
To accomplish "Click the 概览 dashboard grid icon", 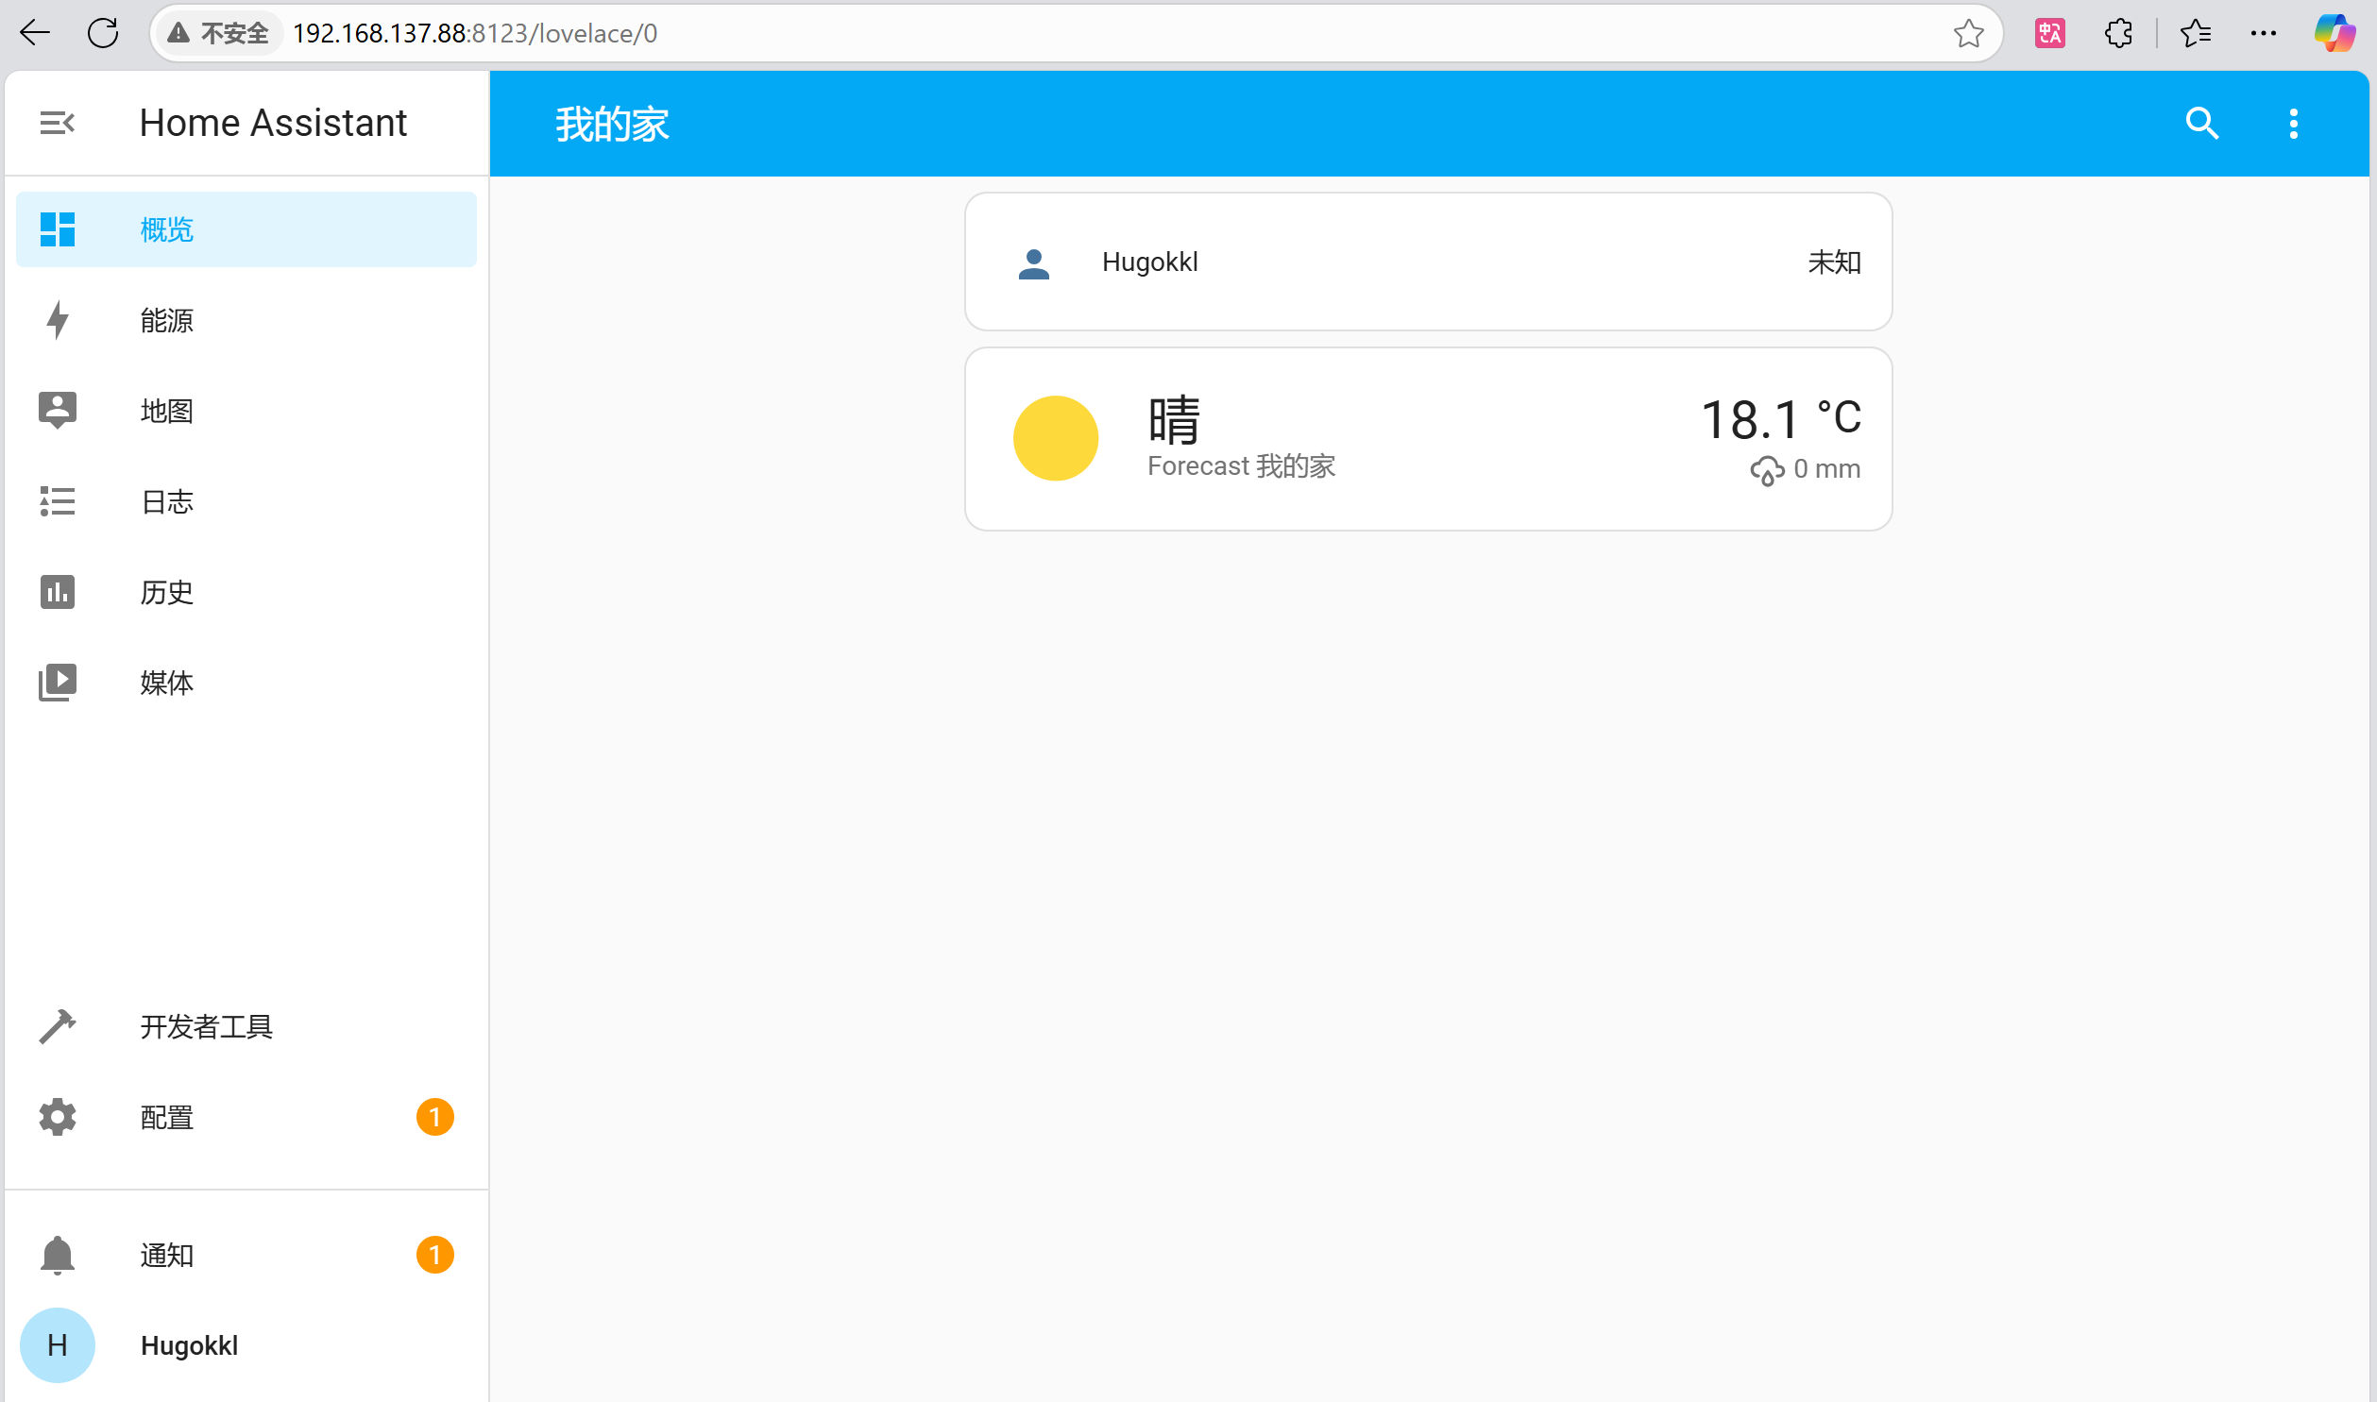I will pos(58,229).
